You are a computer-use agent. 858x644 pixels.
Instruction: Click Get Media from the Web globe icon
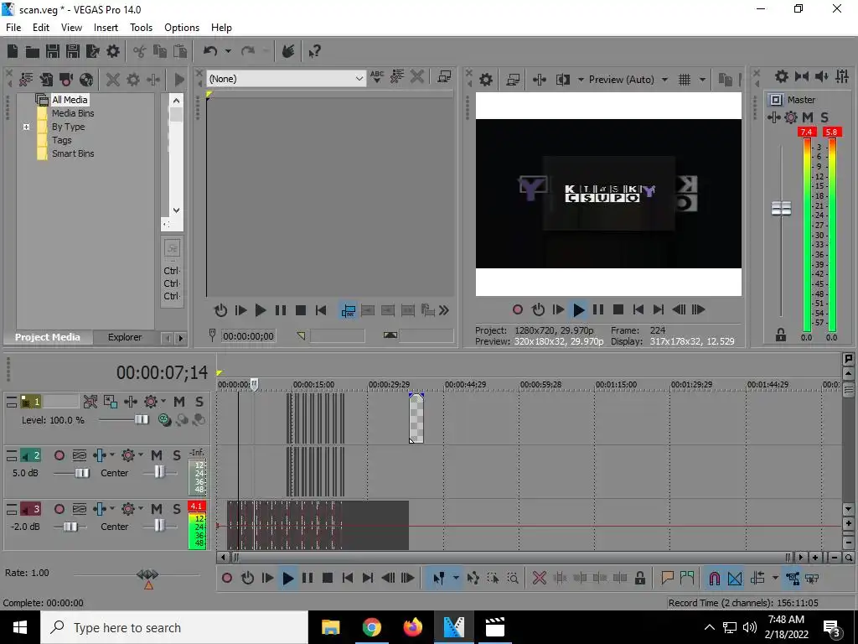tap(86, 80)
